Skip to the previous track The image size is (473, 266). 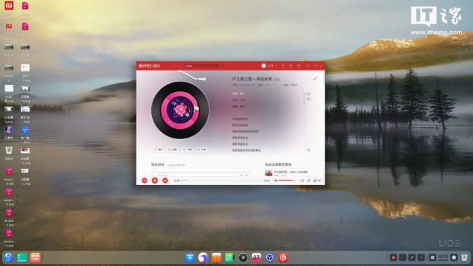tap(145, 180)
